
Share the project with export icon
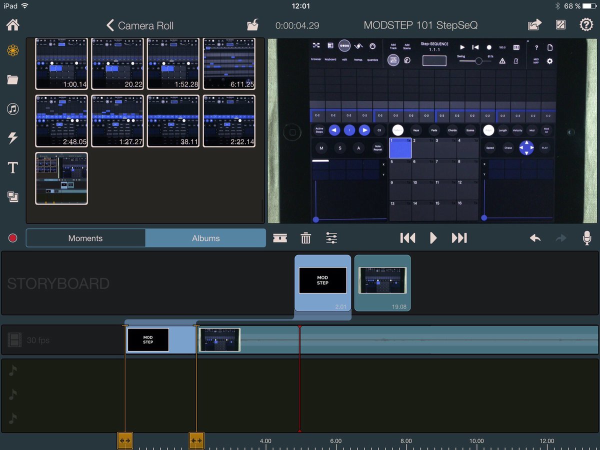[535, 25]
